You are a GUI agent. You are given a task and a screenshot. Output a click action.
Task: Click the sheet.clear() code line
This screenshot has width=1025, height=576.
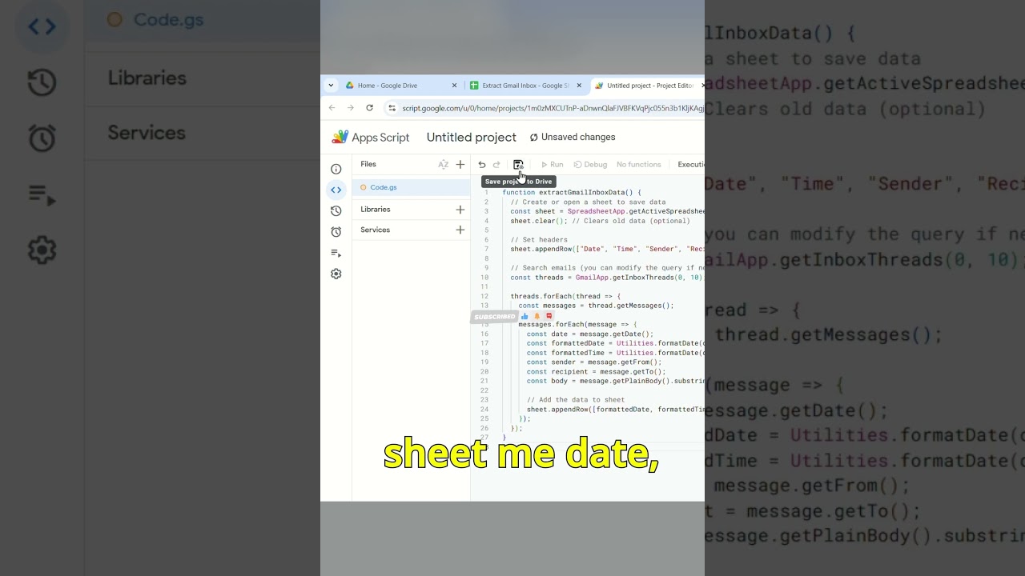pos(600,221)
